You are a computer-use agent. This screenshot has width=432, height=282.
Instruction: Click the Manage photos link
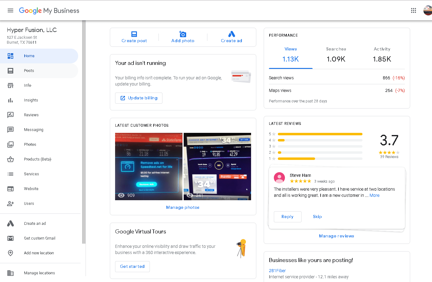[x=183, y=208]
